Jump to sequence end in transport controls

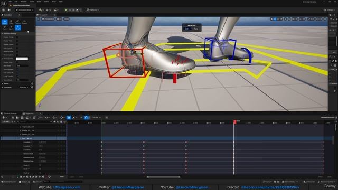tap(43, 177)
